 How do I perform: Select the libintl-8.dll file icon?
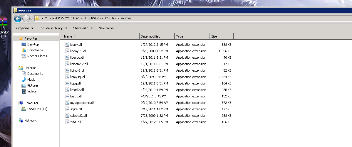(67, 70)
